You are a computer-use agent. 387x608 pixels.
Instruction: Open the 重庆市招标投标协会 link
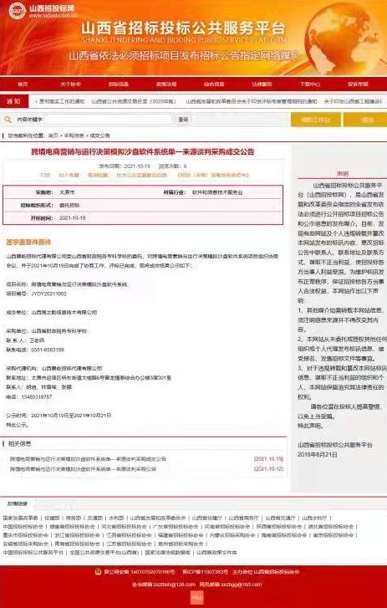[26, 535]
